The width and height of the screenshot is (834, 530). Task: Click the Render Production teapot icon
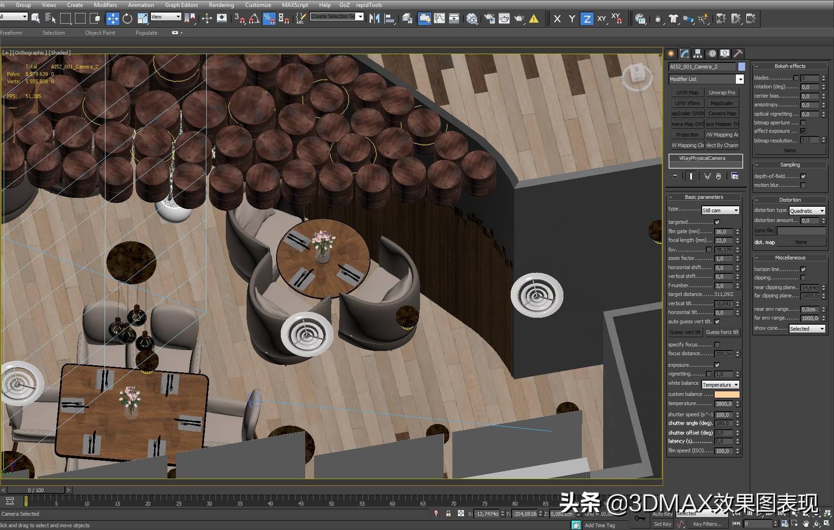click(519, 18)
